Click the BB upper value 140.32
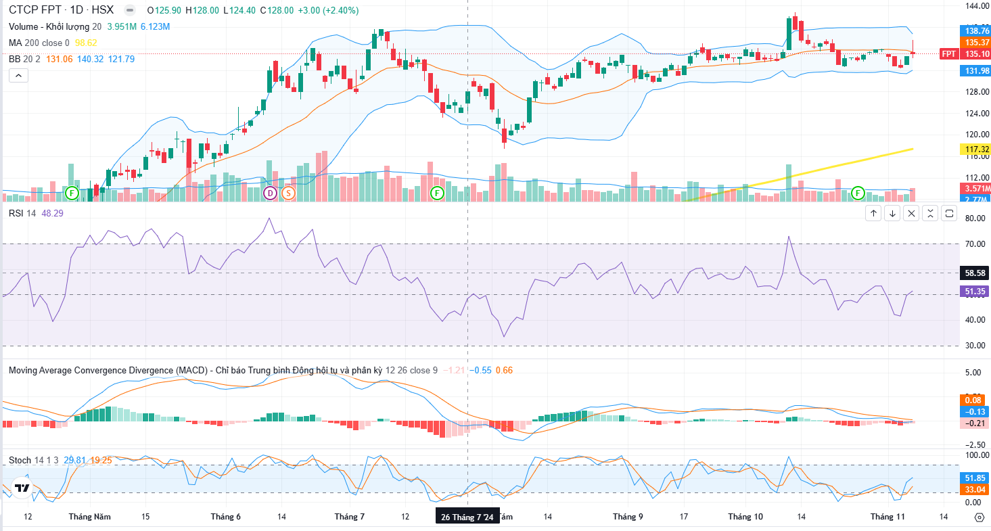The height and width of the screenshot is (531, 991). (x=90, y=59)
